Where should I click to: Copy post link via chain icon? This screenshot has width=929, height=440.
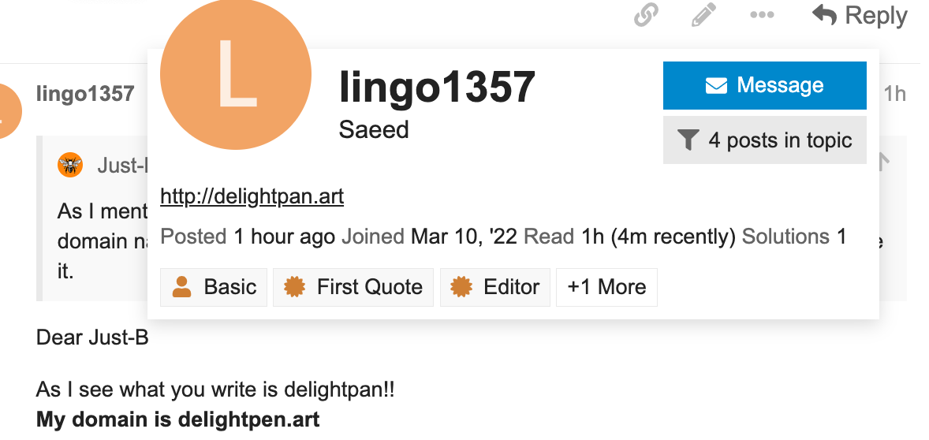pyautogui.click(x=646, y=16)
